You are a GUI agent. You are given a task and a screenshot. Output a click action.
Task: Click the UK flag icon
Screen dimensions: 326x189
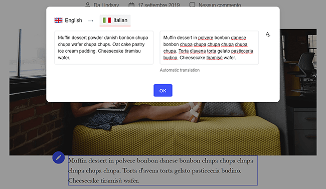[58, 21]
